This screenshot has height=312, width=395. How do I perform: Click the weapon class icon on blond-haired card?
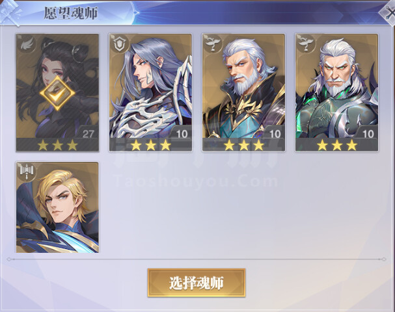coord(27,172)
